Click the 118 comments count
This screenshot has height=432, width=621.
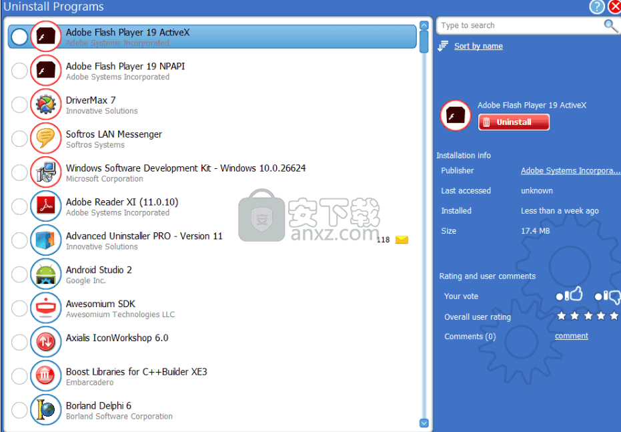click(x=383, y=240)
